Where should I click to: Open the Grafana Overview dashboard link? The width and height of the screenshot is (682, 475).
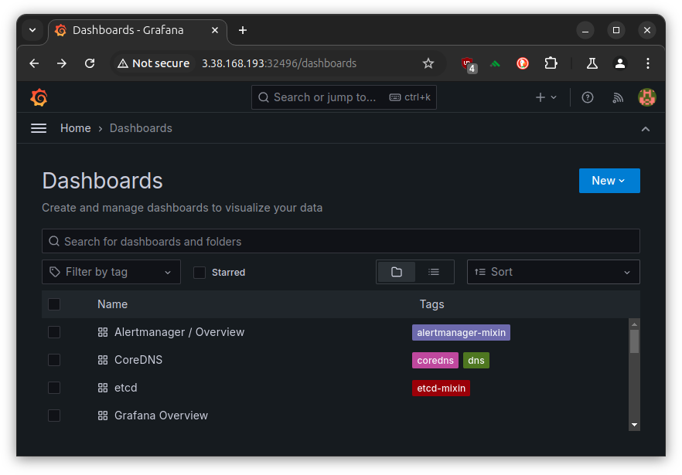(161, 416)
